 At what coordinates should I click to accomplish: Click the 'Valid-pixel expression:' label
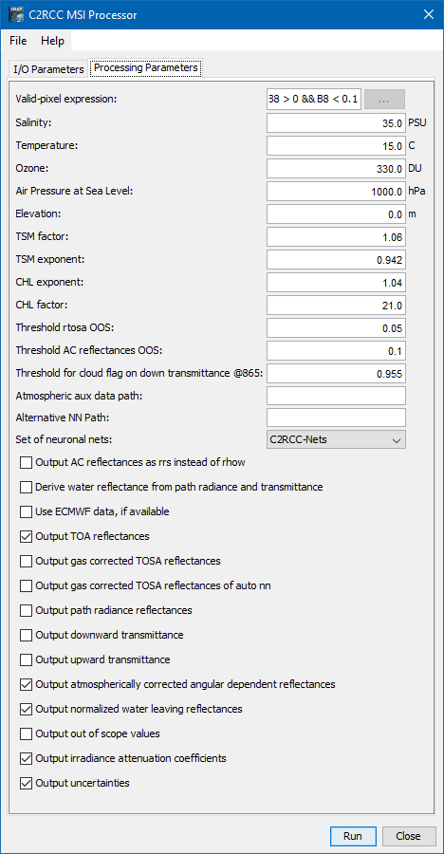coord(66,99)
